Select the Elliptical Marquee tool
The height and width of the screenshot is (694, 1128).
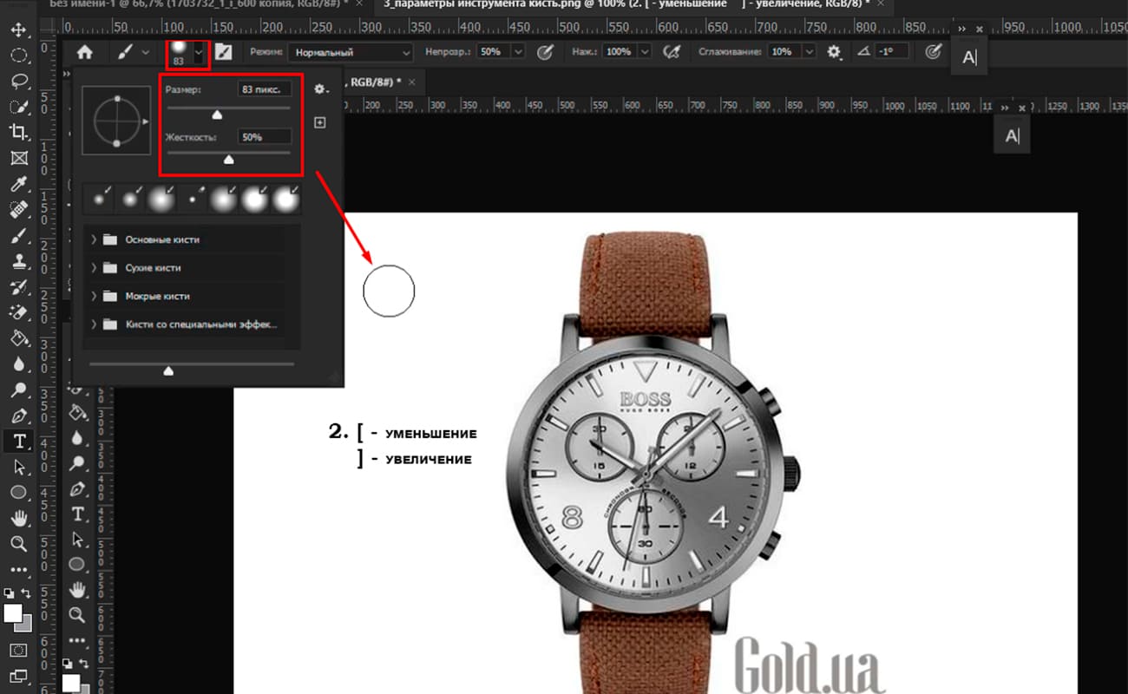tap(18, 56)
